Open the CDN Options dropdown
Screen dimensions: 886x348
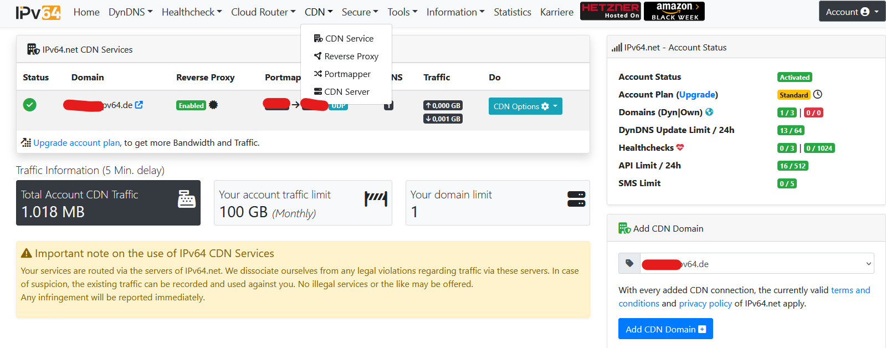[525, 106]
